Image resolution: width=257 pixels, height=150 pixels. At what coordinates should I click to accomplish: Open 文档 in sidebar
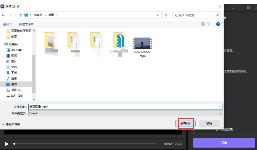(x=12, y=67)
